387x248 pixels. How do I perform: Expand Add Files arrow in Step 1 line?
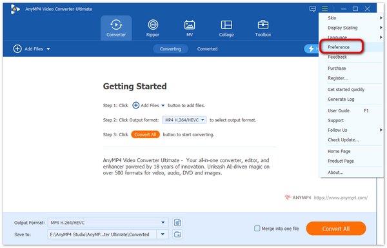click(163, 106)
